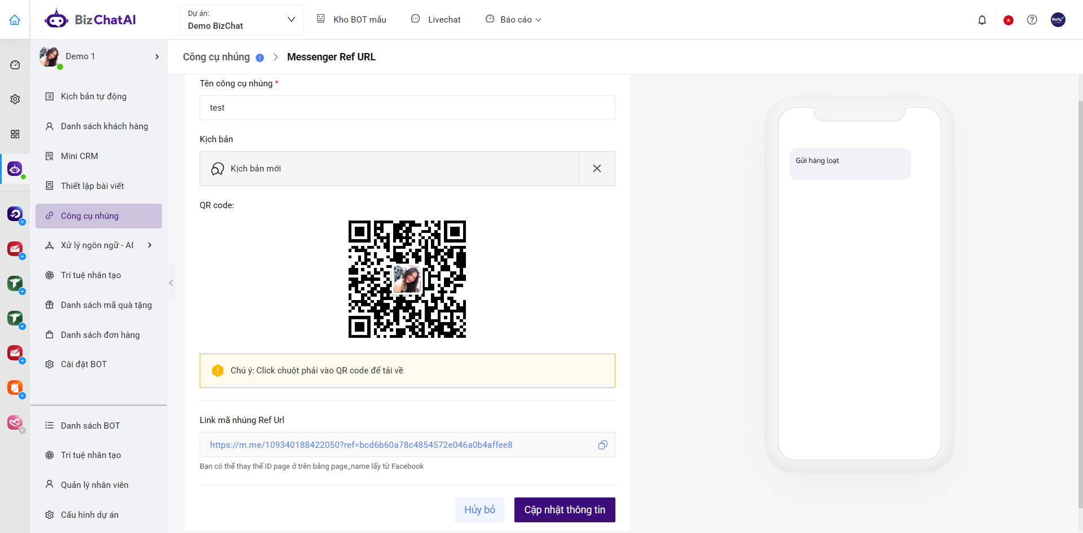Click the Bạn có thể thay thế ID page hint
This screenshot has height=533, width=1083.
pyautogui.click(x=311, y=466)
